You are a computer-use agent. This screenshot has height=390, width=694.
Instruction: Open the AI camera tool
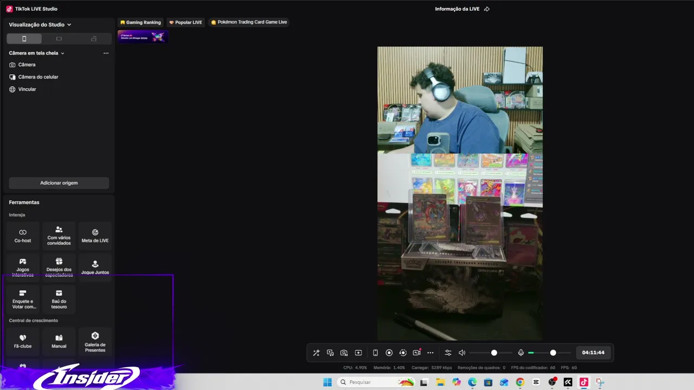click(x=344, y=353)
